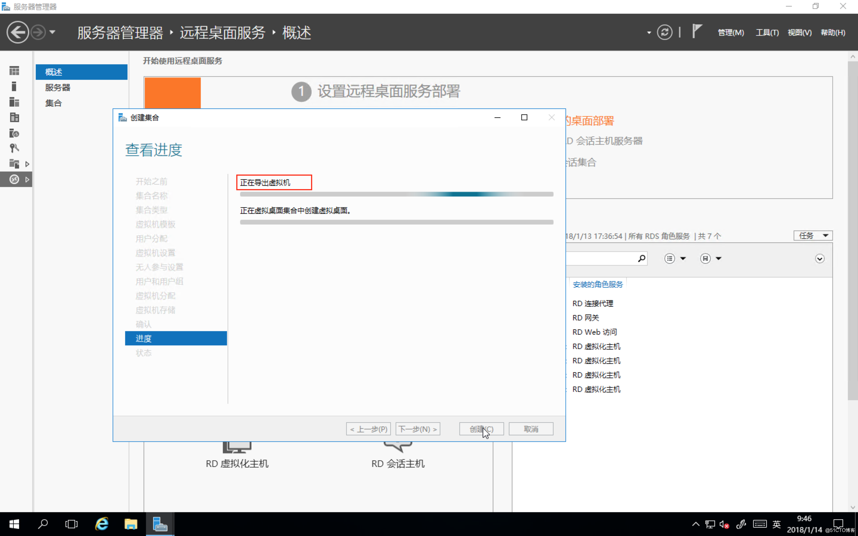Click the export VM progress bar
Viewport: 858px width, 536px height.
397,194
